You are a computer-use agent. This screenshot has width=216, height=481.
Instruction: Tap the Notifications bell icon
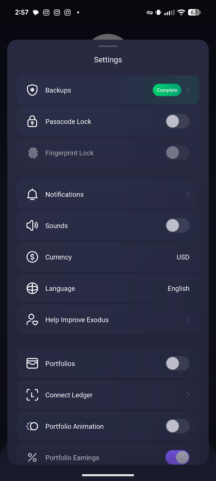click(x=32, y=195)
